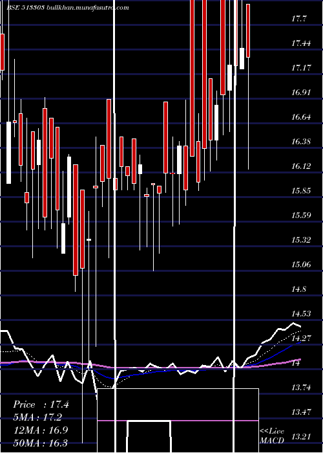
Task: Click the 12MA : 16.9 readout
Action: (41, 430)
